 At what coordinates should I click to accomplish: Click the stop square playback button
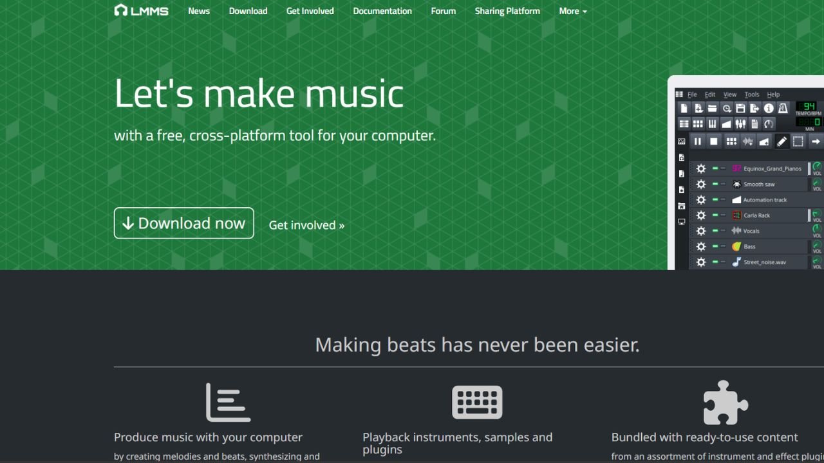(713, 141)
